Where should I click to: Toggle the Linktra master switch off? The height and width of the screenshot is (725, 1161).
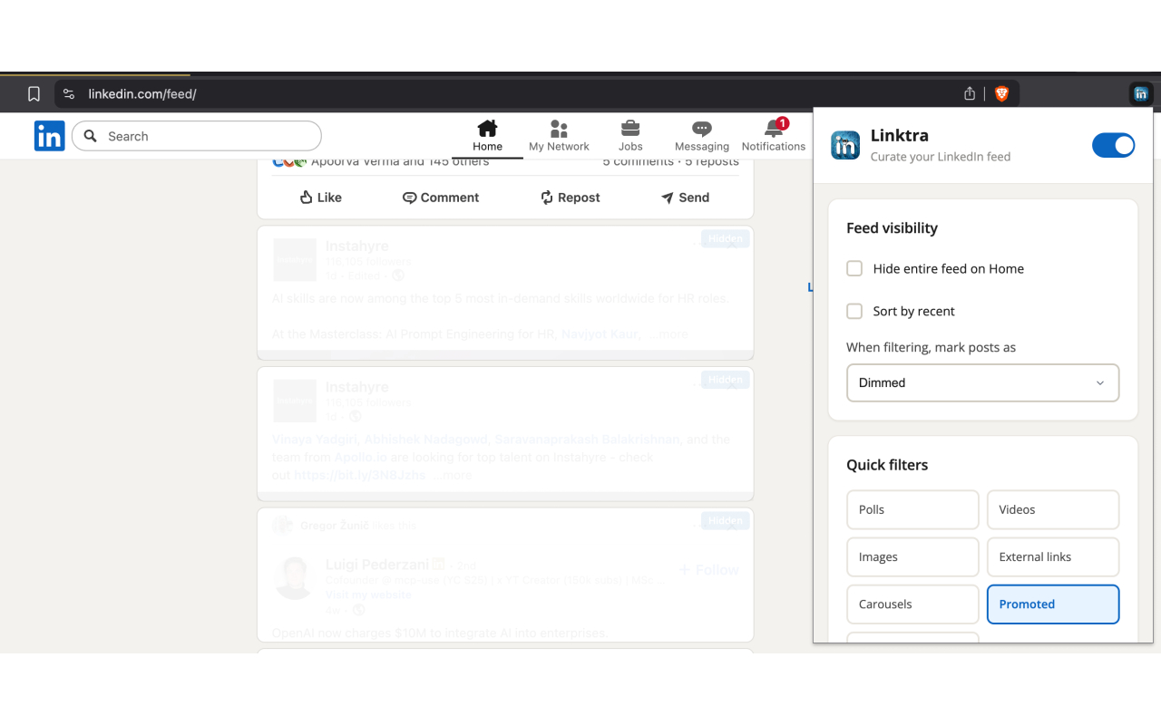pyautogui.click(x=1113, y=145)
